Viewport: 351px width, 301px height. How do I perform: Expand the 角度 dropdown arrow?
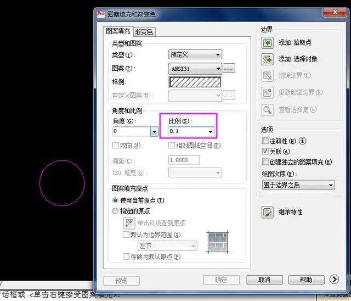tap(154, 132)
